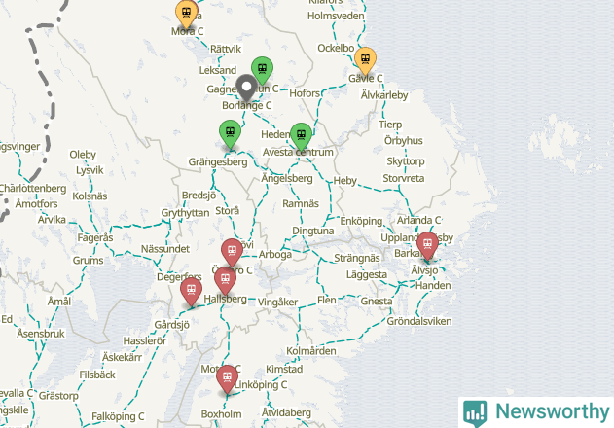Viewport: 614px width, 428px height.
Task: Select the gray location pin at Borlänge C
Action: point(246,89)
